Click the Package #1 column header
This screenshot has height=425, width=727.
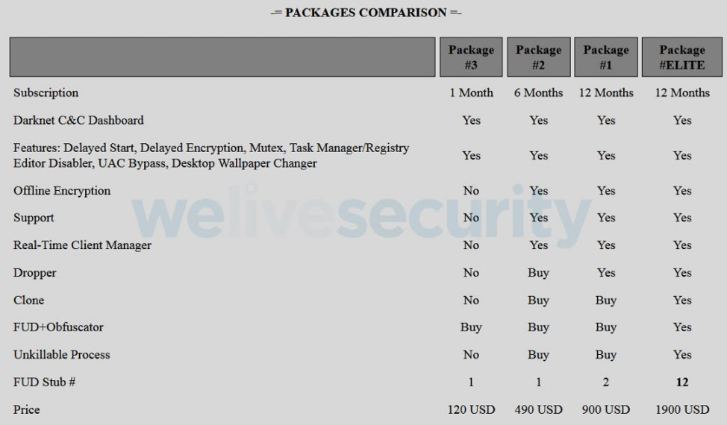[605, 57]
